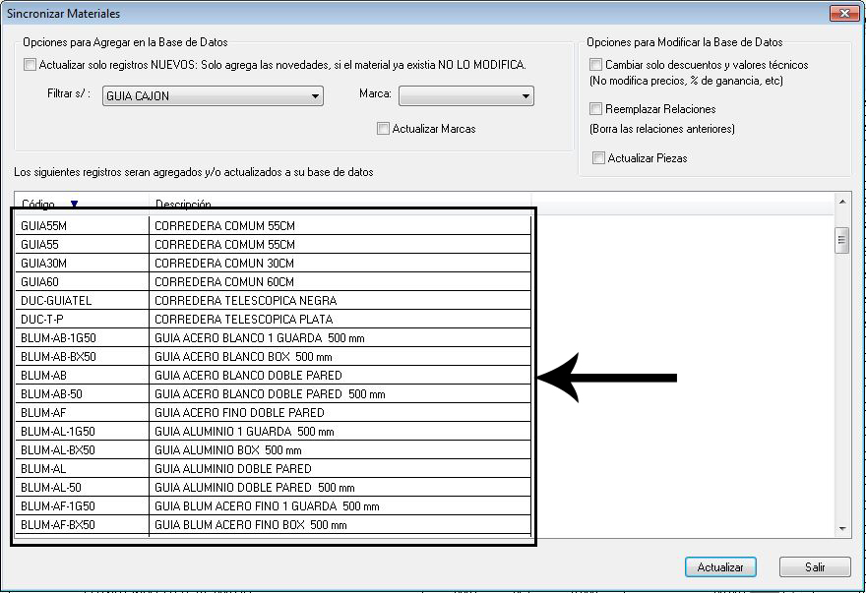Image resolution: width=866 pixels, height=593 pixels.
Task: Sort by the Código column header
Action: (x=82, y=203)
